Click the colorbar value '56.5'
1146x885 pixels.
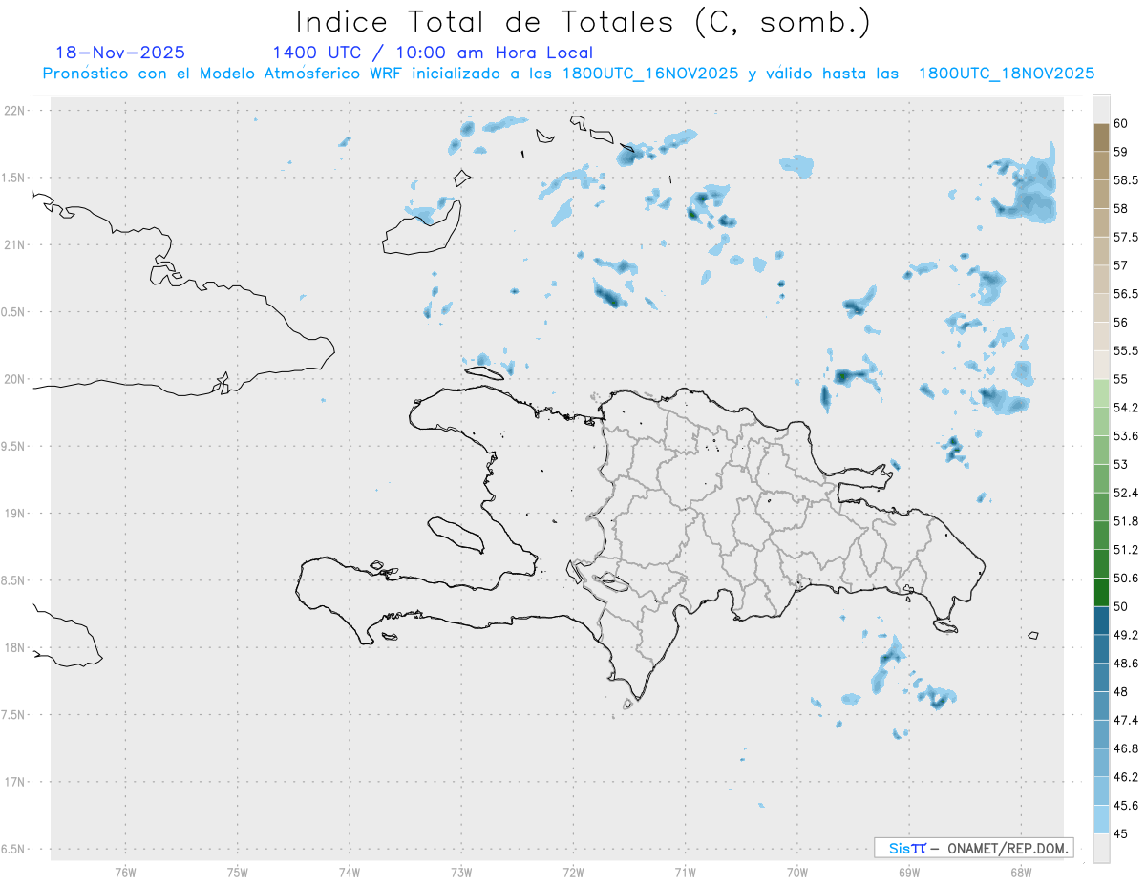1126,294
